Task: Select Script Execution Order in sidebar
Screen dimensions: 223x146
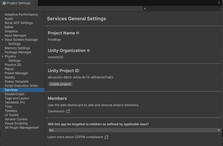Action: click(21, 86)
